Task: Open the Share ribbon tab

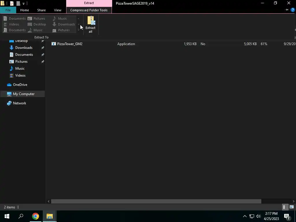Action: point(41,10)
